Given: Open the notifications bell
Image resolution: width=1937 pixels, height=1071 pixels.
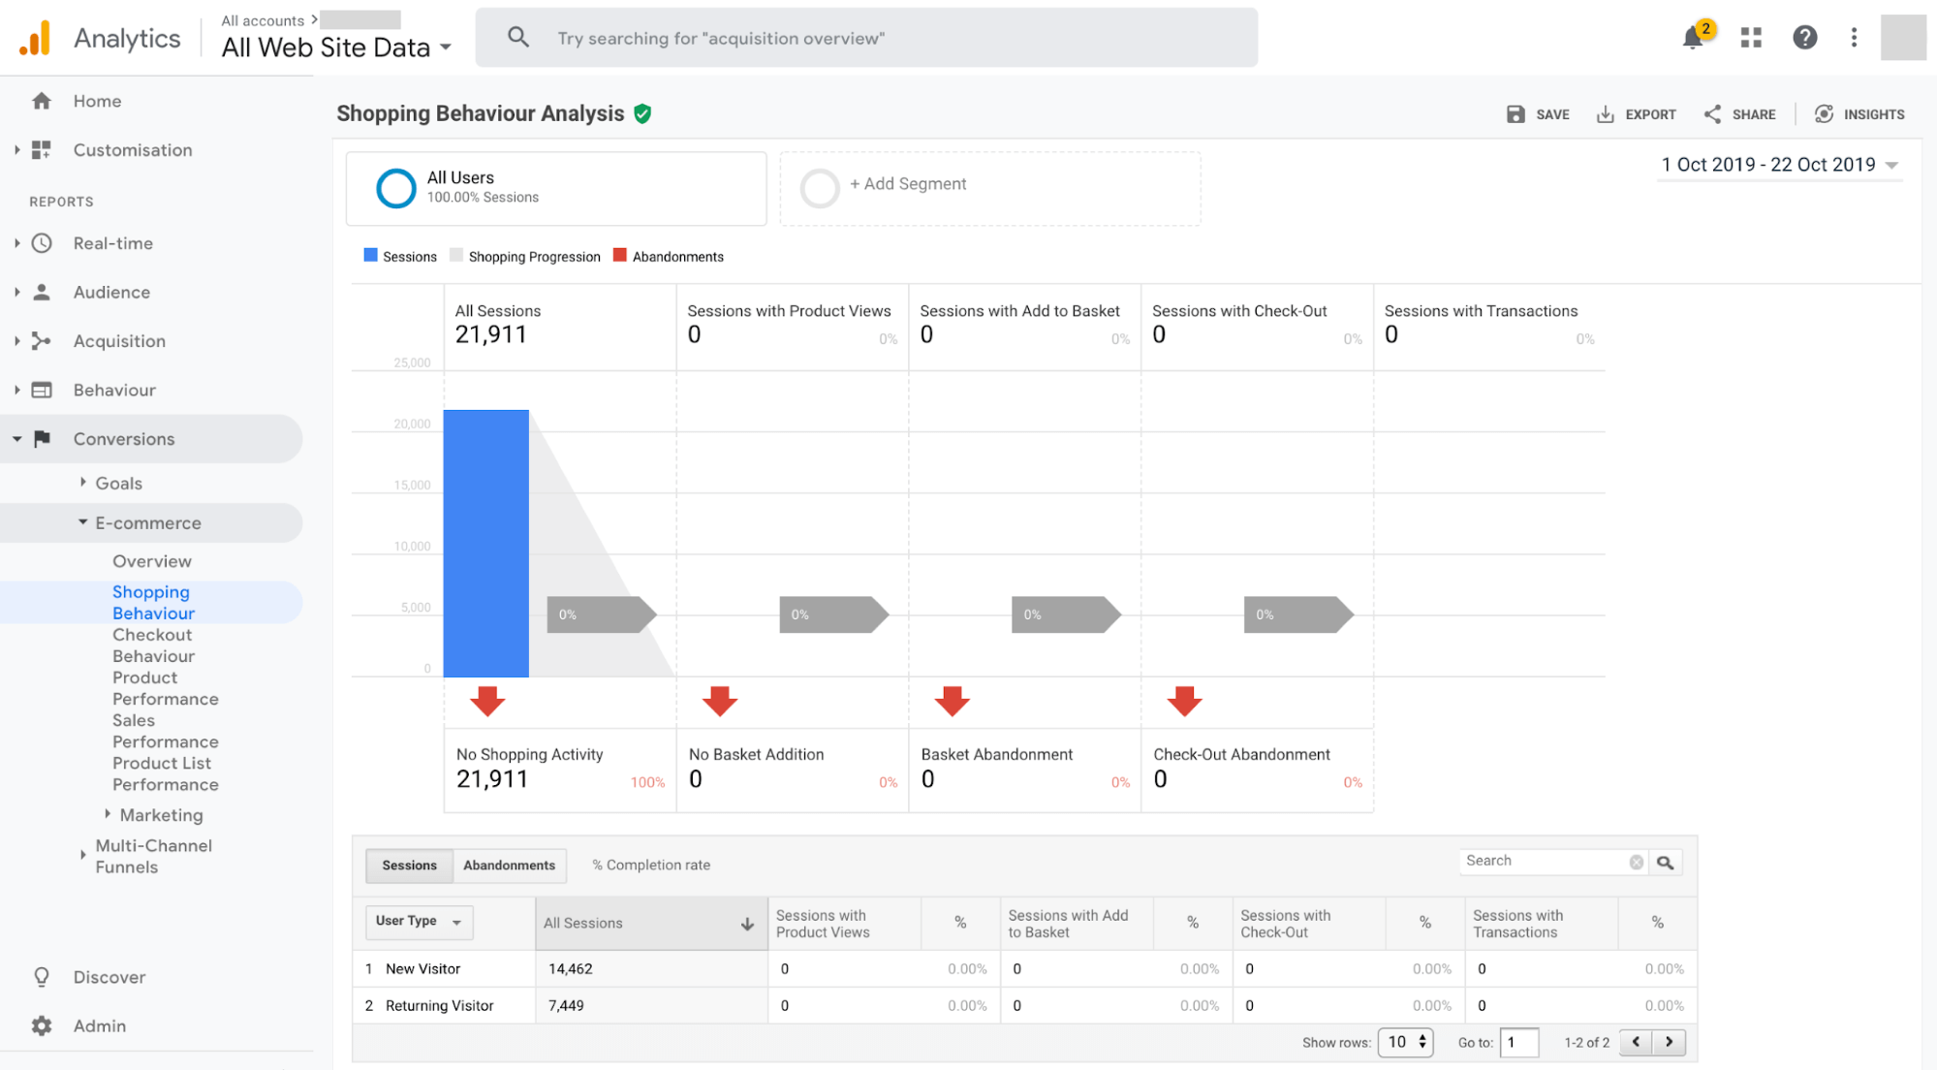Looking at the screenshot, I should [x=1693, y=38].
